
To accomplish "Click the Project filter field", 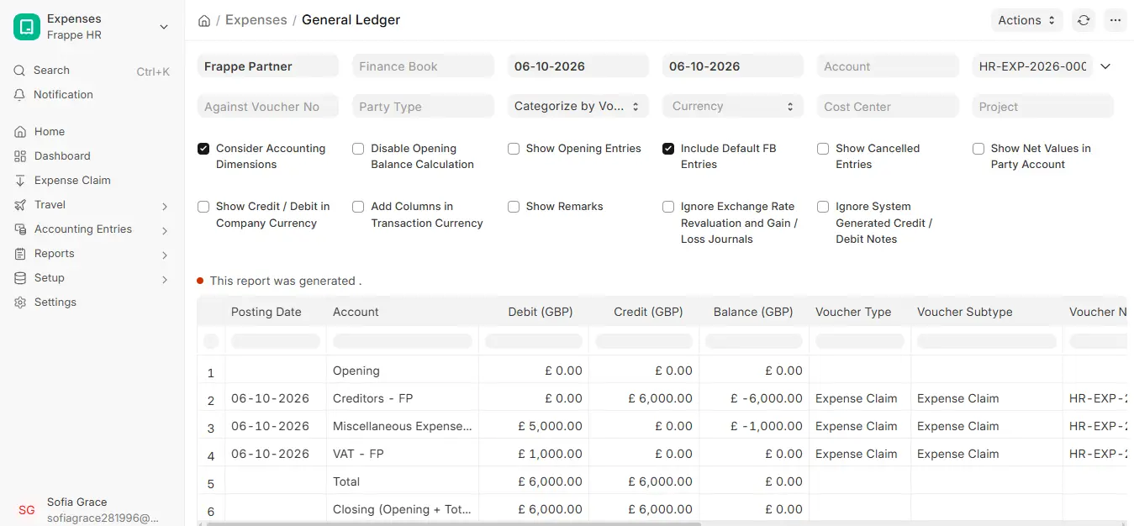I will [1042, 107].
